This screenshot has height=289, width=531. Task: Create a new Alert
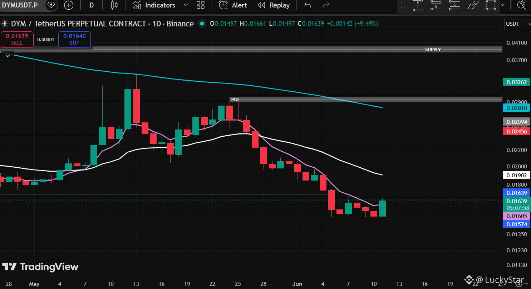[x=233, y=5]
